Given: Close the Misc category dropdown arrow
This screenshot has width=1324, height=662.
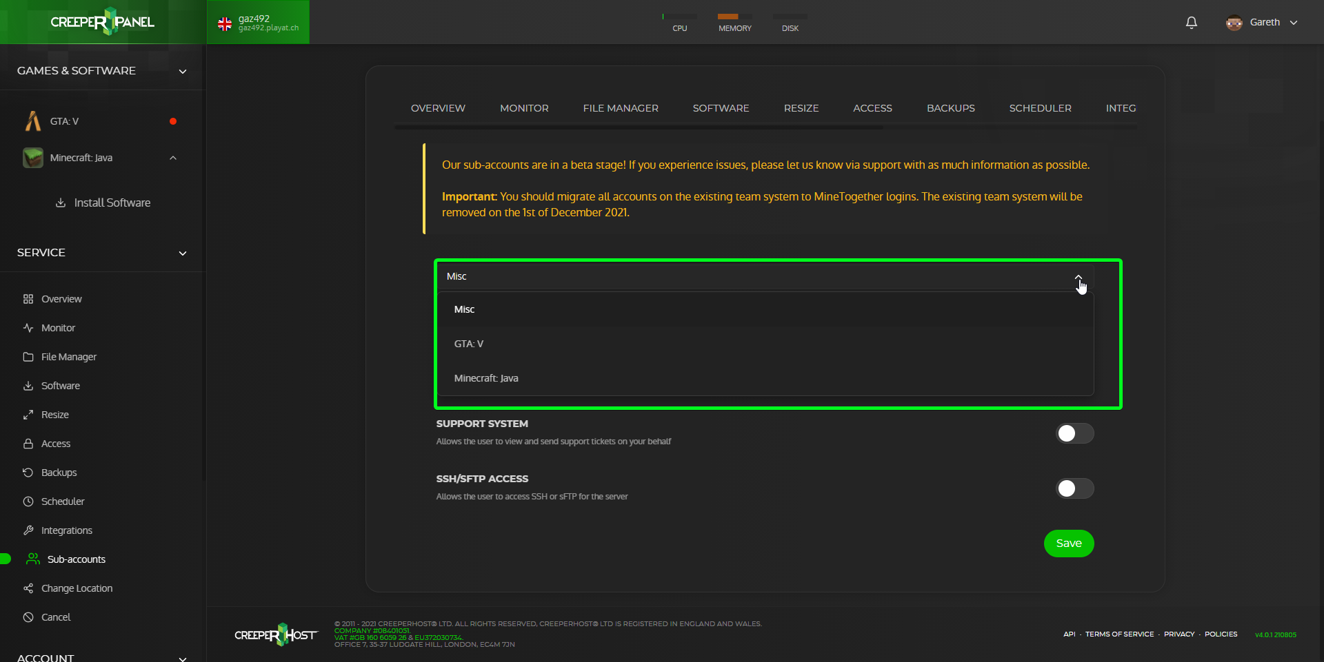Looking at the screenshot, I should [1079, 276].
